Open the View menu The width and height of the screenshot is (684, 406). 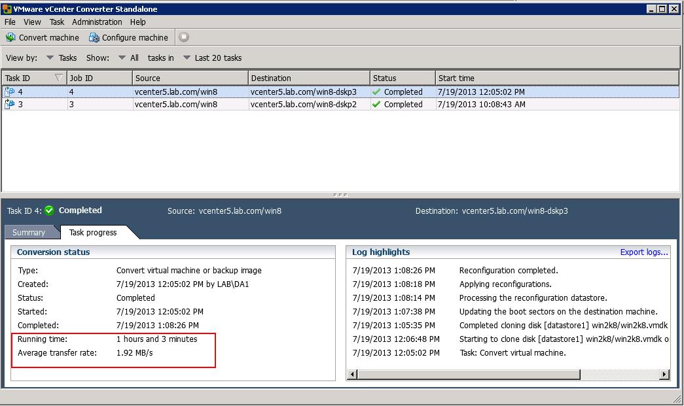click(x=32, y=22)
